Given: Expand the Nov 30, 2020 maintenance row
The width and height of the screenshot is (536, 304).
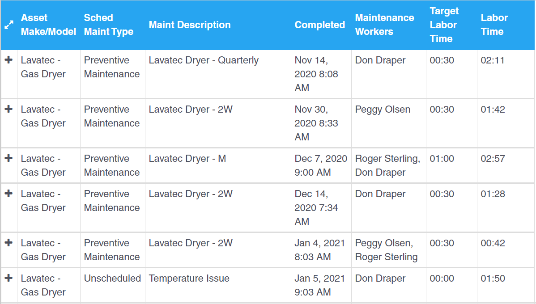Looking at the screenshot, I should tap(9, 109).
